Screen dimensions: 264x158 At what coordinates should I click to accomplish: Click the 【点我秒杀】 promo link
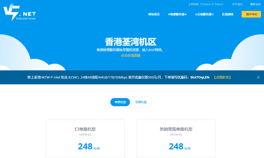point(222,77)
